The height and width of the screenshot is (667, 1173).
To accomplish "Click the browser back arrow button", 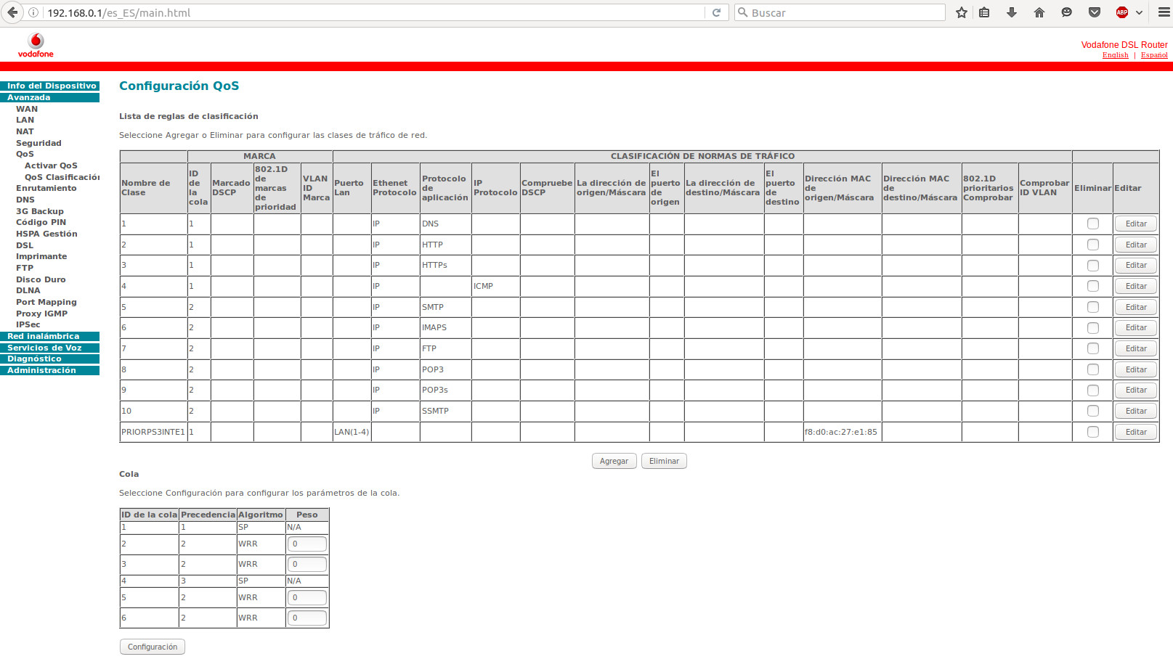I will (x=12, y=12).
